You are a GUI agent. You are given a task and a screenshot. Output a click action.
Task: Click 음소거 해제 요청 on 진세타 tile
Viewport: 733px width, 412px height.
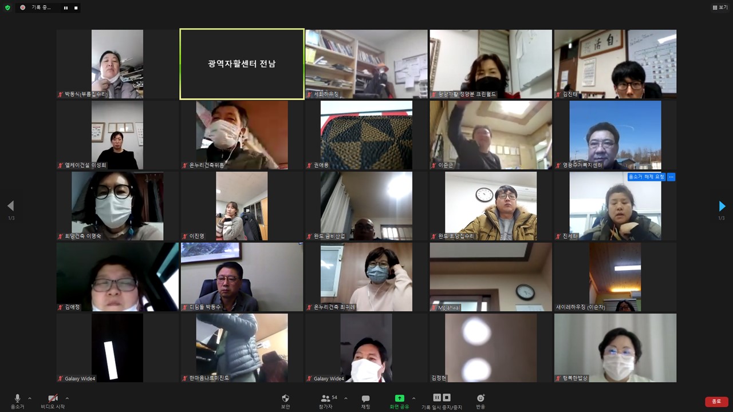[646, 177]
